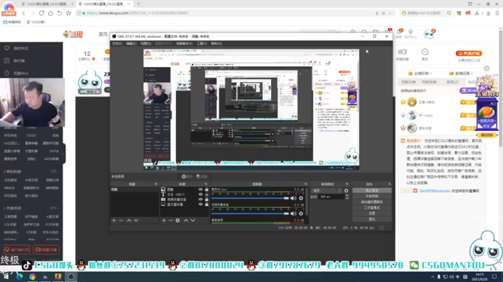Screen dimensions: 503x282
Task: Pop out the Controls dock panel
Action: pos(389,184)
